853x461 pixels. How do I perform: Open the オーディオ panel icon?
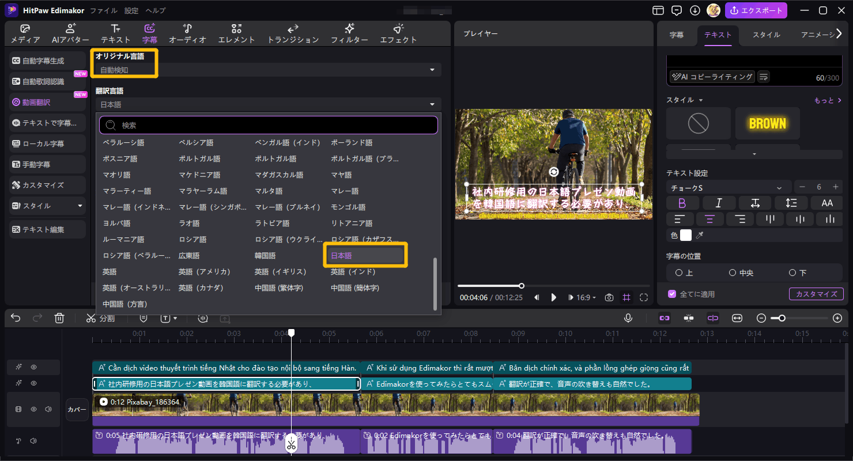(x=188, y=33)
